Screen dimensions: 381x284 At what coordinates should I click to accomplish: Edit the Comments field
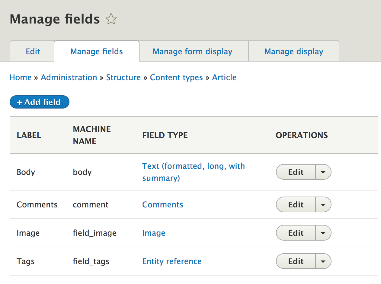(296, 205)
